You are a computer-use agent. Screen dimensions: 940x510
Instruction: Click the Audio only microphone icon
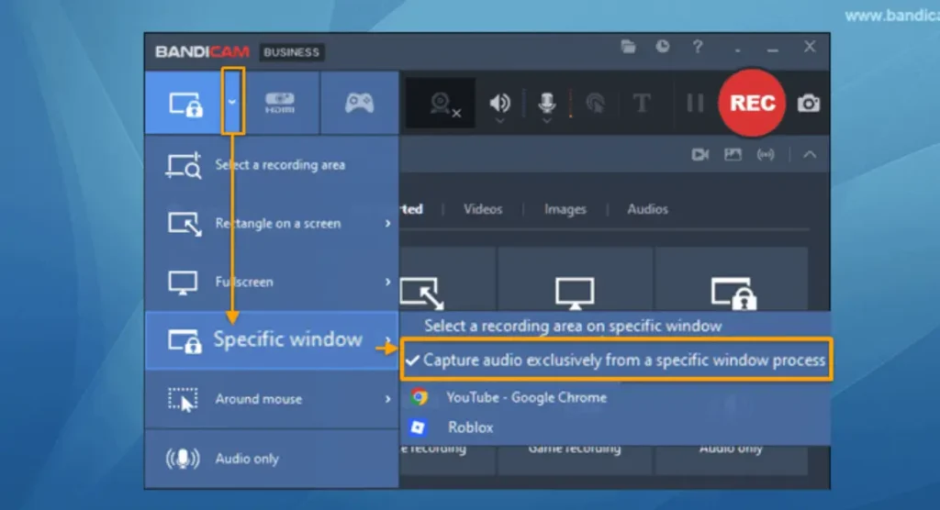pyautogui.click(x=183, y=459)
